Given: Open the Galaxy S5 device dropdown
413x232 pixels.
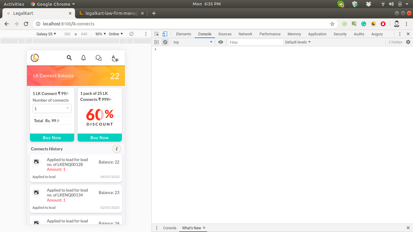Looking at the screenshot, I should (46, 34).
